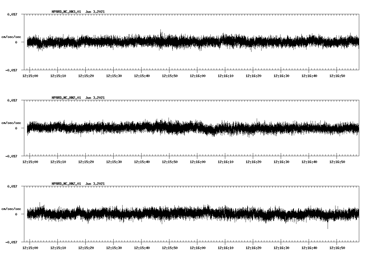379x258 pixels.
Task: Click 12:16:10 time label under HN3 plot
Action: [226, 76]
